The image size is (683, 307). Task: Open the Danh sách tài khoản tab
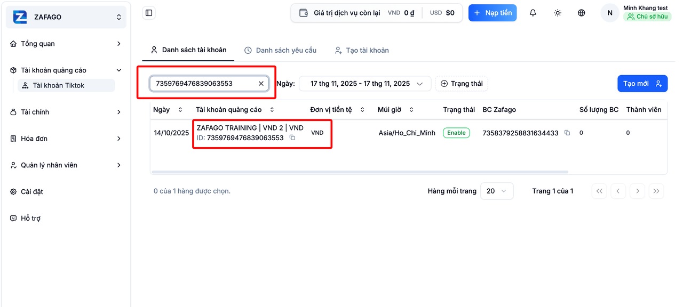pos(188,50)
